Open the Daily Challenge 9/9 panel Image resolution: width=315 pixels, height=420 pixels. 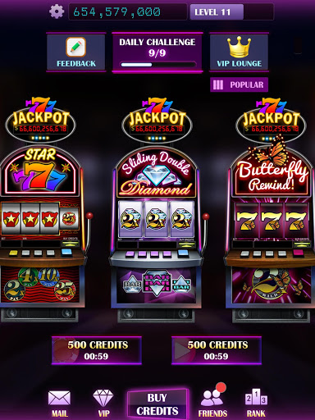157,52
